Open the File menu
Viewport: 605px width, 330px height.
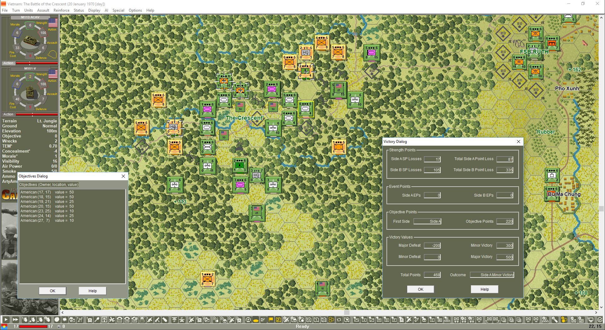click(x=5, y=10)
